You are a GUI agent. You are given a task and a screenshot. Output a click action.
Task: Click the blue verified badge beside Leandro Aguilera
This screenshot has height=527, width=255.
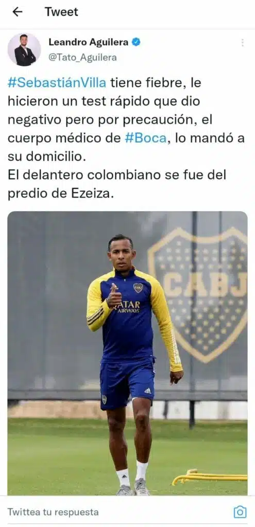point(136,42)
